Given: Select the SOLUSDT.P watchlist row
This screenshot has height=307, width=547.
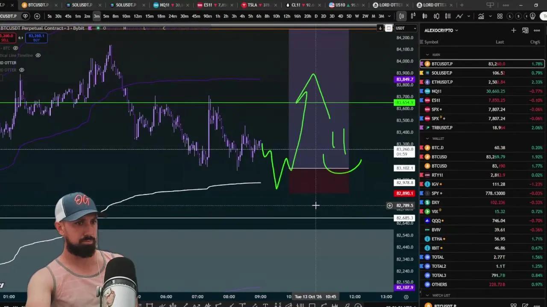Looking at the screenshot, I should (482, 73).
